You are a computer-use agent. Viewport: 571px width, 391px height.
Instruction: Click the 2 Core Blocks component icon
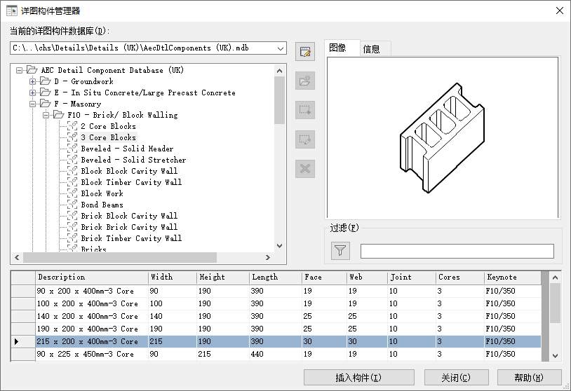coord(72,126)
